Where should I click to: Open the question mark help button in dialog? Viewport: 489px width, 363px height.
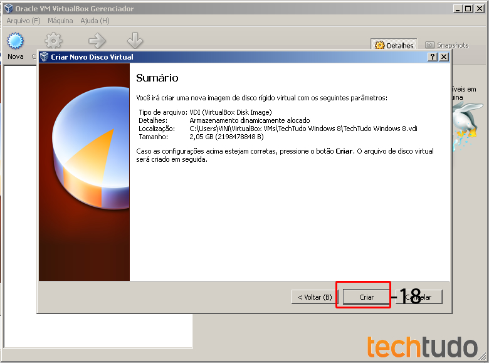432,57
